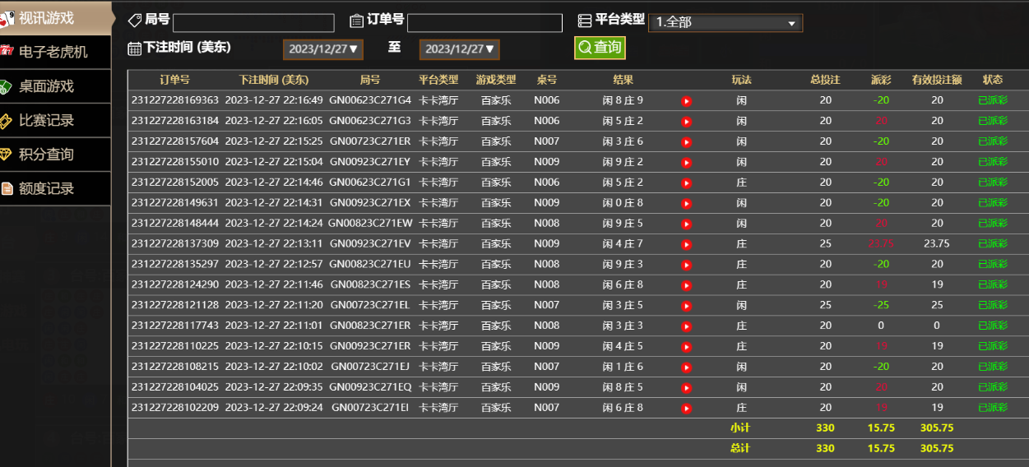Click the 小计 subtotal label
The height and width of the screenshot is (467, 1029).
coord(740,428)
